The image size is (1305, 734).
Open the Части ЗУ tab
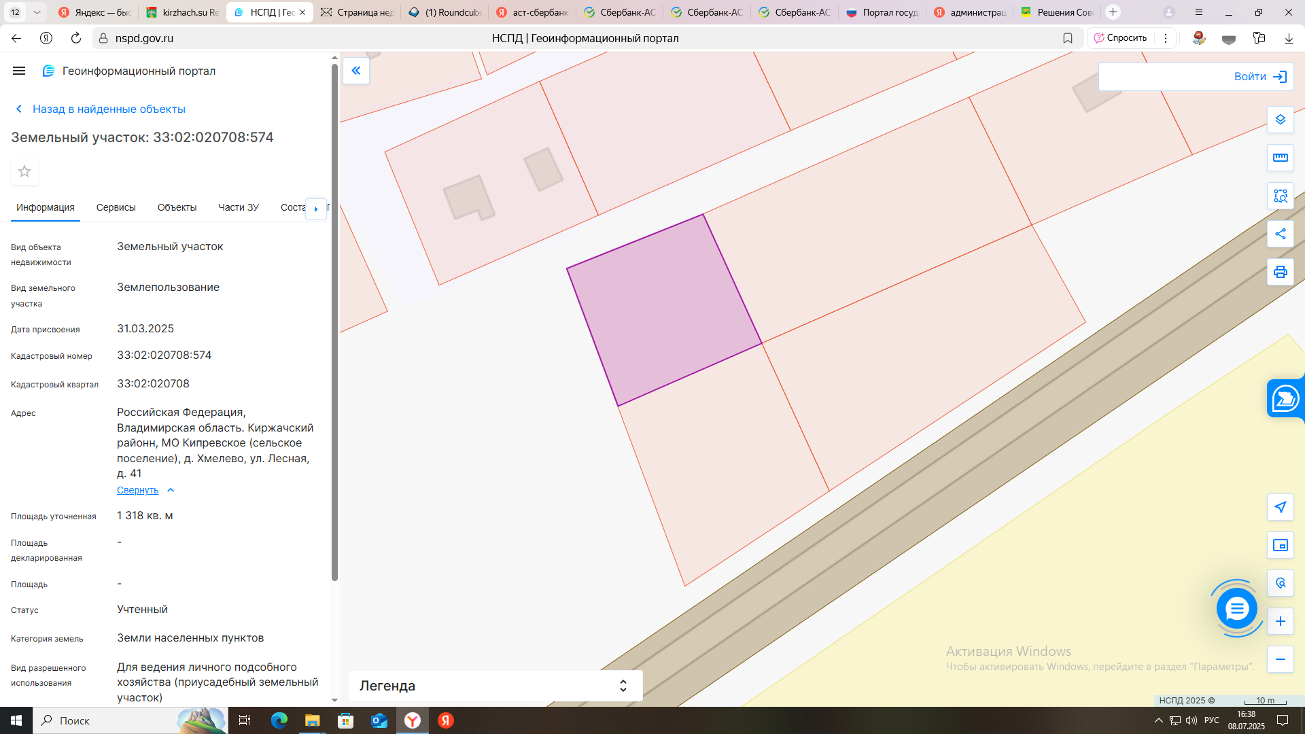click(238, 207)
